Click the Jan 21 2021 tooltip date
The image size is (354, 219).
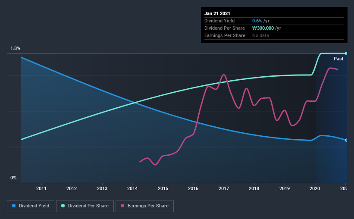click(217, 13)
